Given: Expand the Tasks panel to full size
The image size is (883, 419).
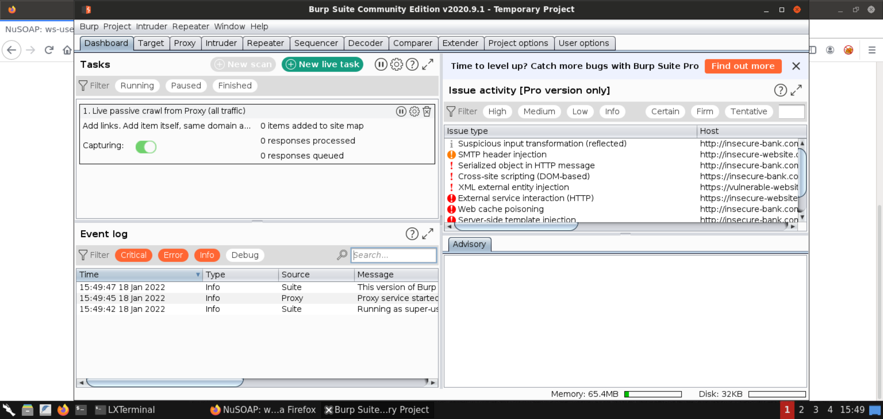Looking at the screenshot, I should coord(428,64).
